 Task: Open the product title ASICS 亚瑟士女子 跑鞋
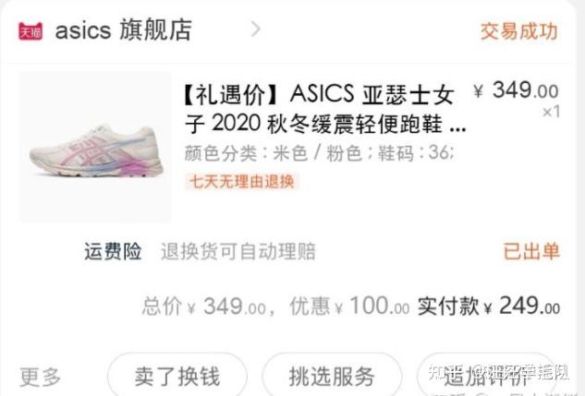tap(325, 109)
